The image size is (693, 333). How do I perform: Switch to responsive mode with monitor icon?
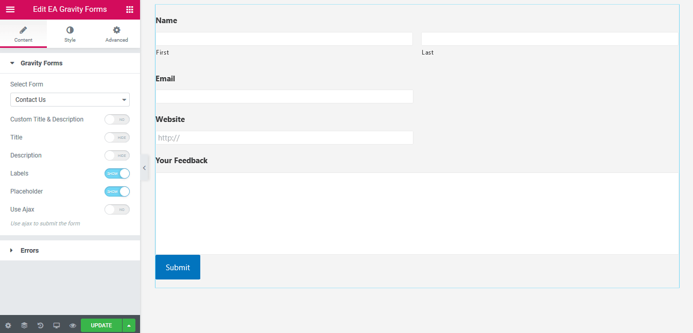(57, 325)
